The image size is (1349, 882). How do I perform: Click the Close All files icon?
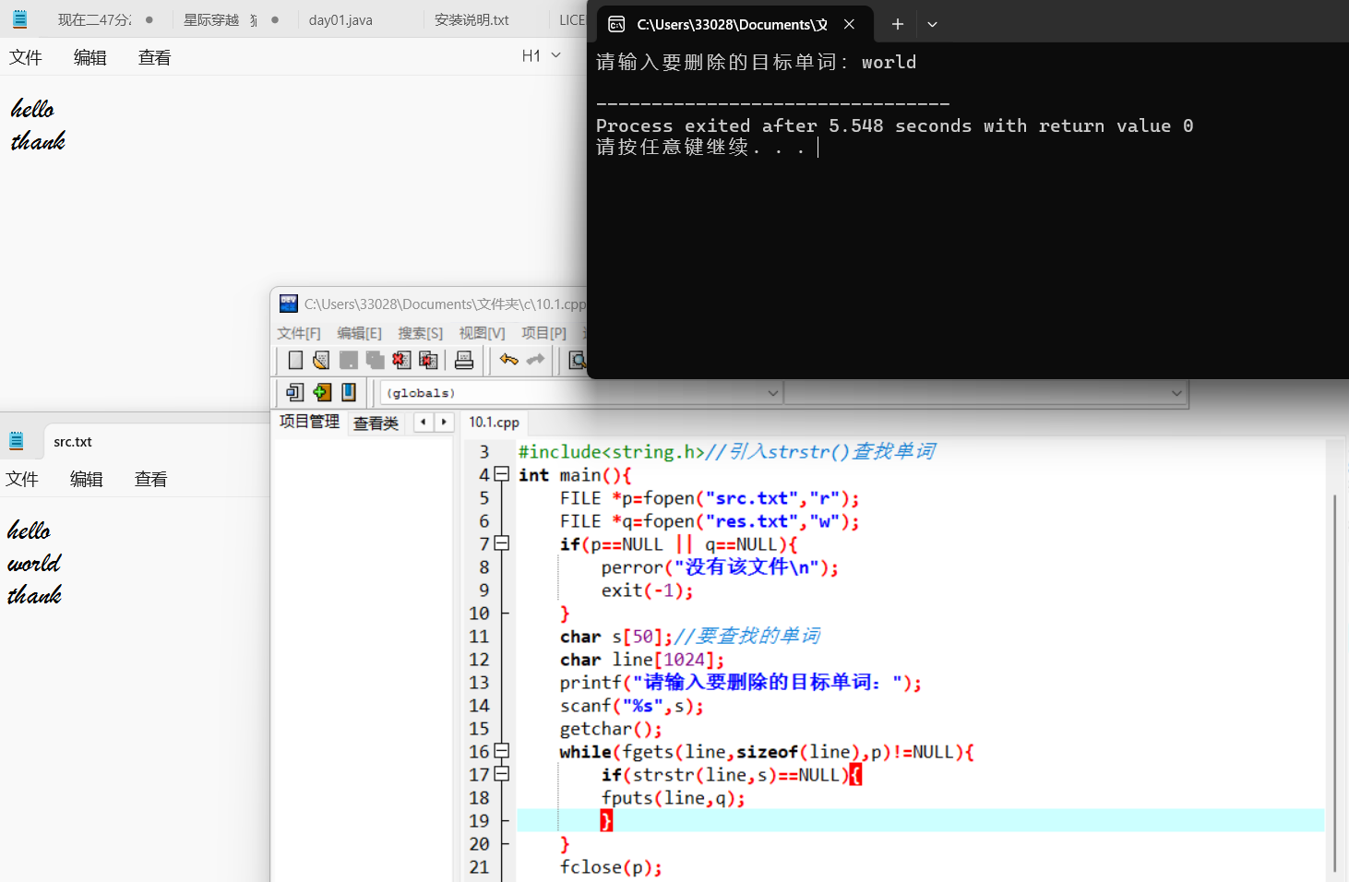tap(428, 360)
